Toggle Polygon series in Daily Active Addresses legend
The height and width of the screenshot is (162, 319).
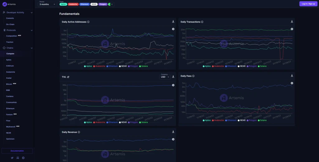133,66
